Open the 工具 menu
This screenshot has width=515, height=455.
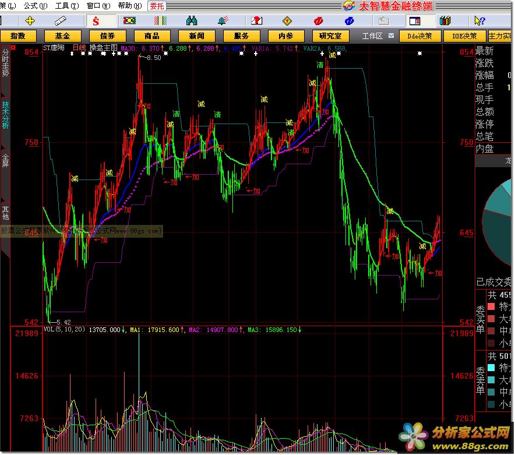pyautogui.click(x=67, y=6)
